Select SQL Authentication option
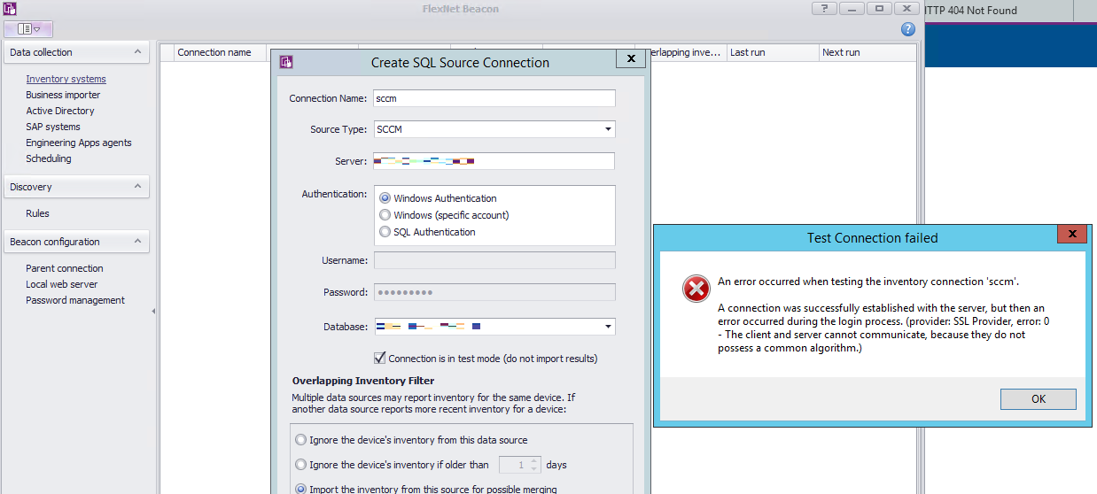The image size is (1097, 494). point(385,232)
